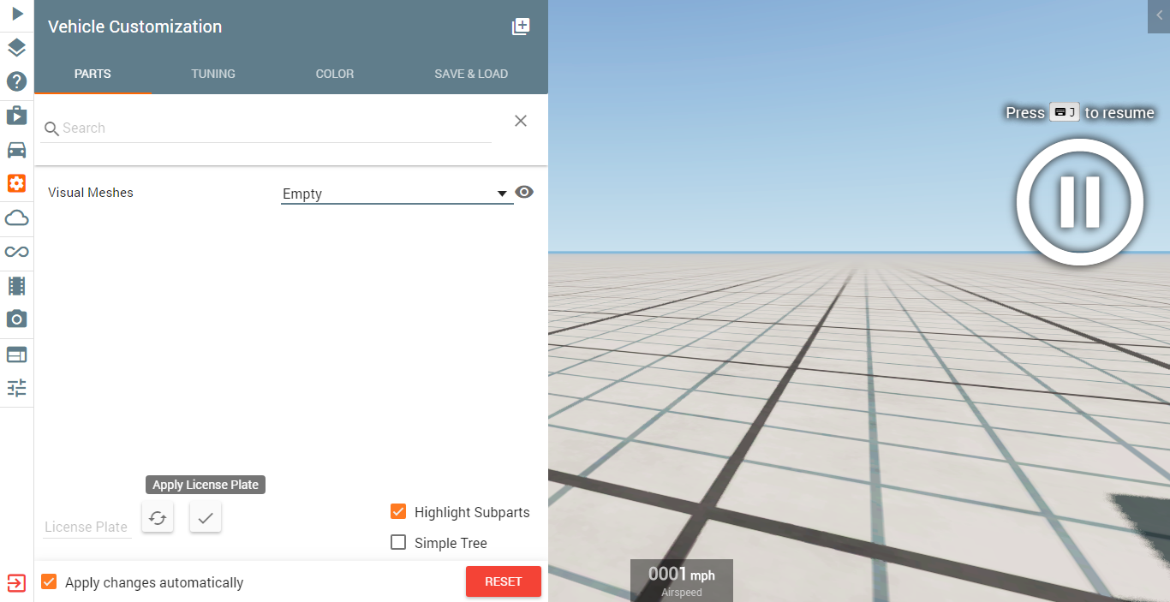Click the add window icon in header
Image resolution: width=1170 pixels, height=602 pixels.
click(521, 27)
